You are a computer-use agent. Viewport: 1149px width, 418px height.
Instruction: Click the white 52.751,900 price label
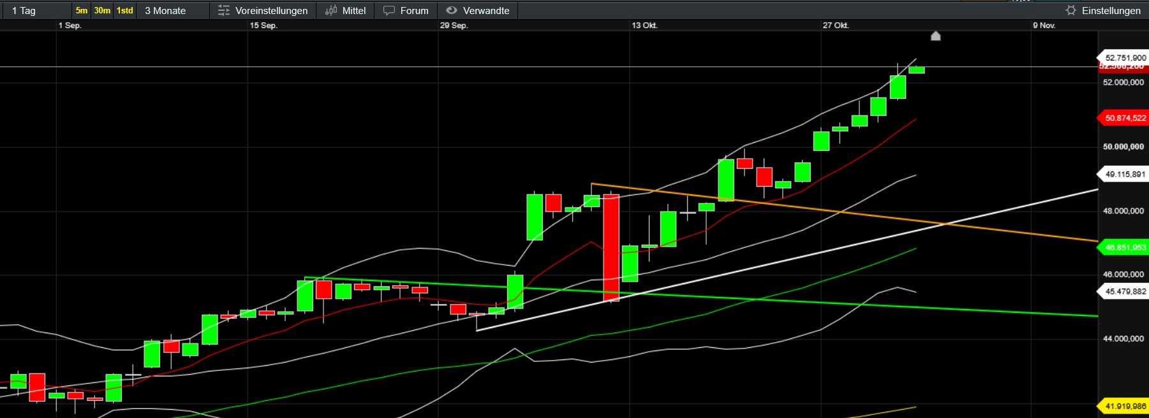click(x=1125, y=57)
